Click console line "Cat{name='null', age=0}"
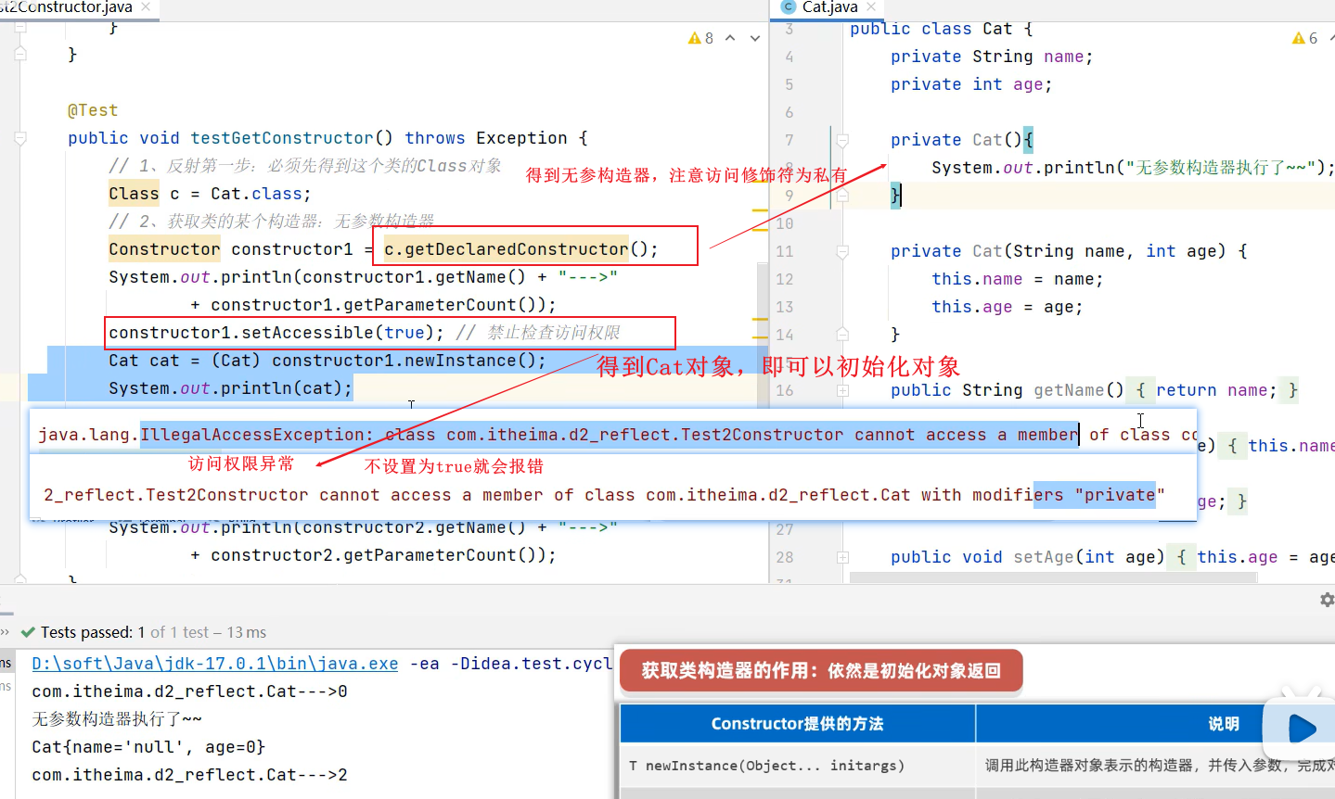The width and height of the screenshot is (1335, 799). pyautogui.click(x=148, y=747)
